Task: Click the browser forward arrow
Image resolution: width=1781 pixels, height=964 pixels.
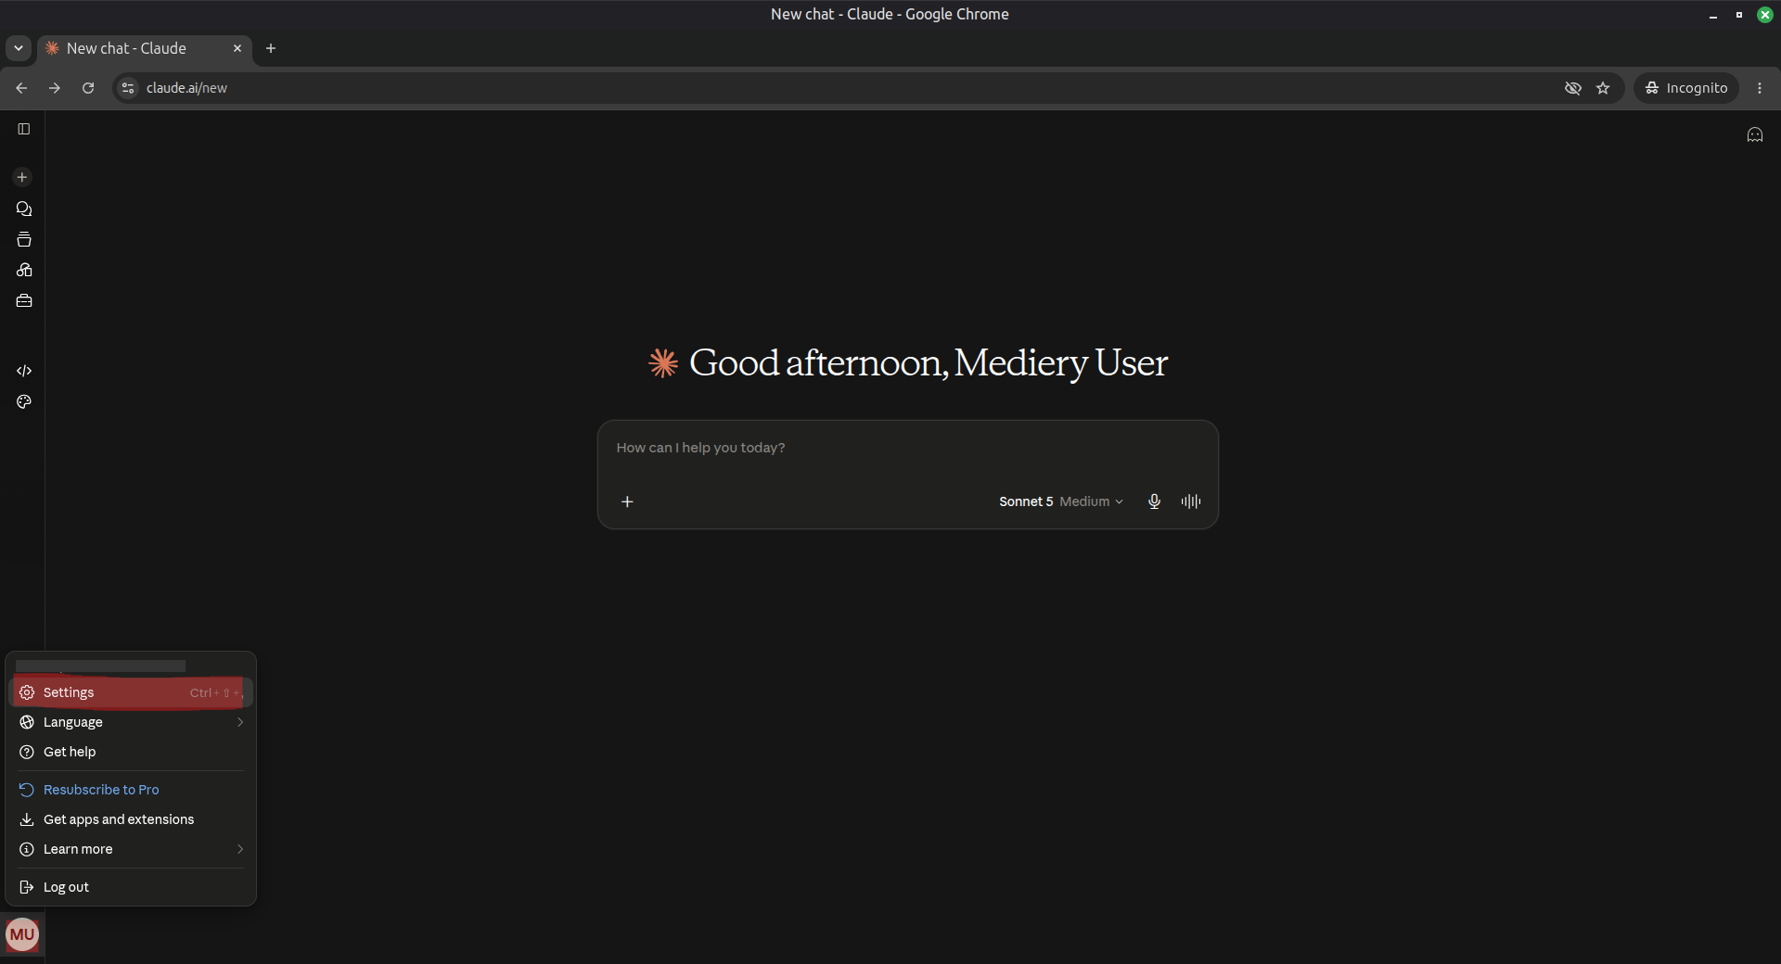Action: click(x=55, y=88)
